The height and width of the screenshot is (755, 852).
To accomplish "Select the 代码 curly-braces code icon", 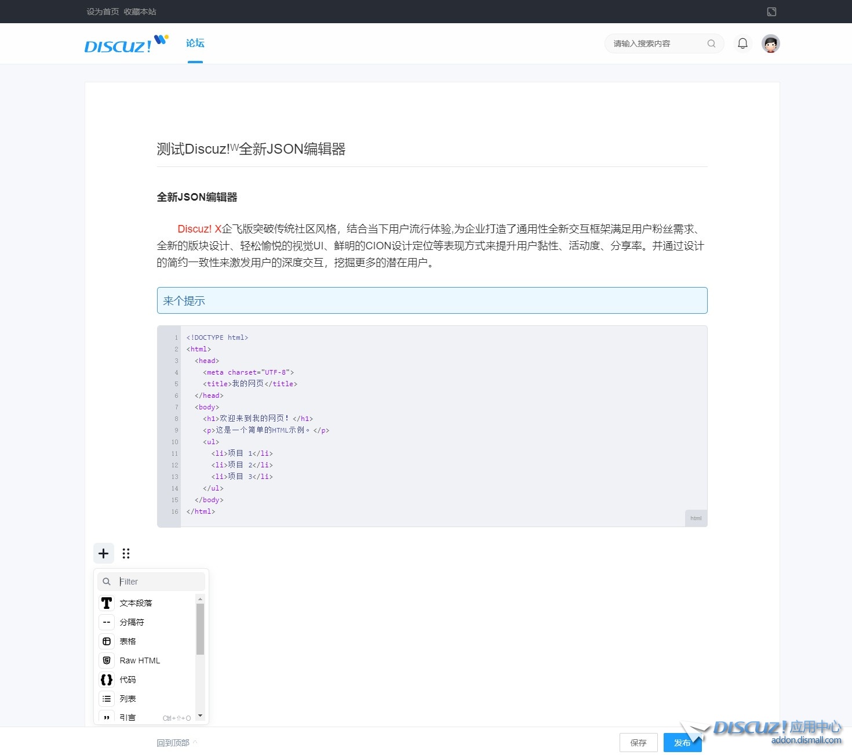I will coord(107,680).
